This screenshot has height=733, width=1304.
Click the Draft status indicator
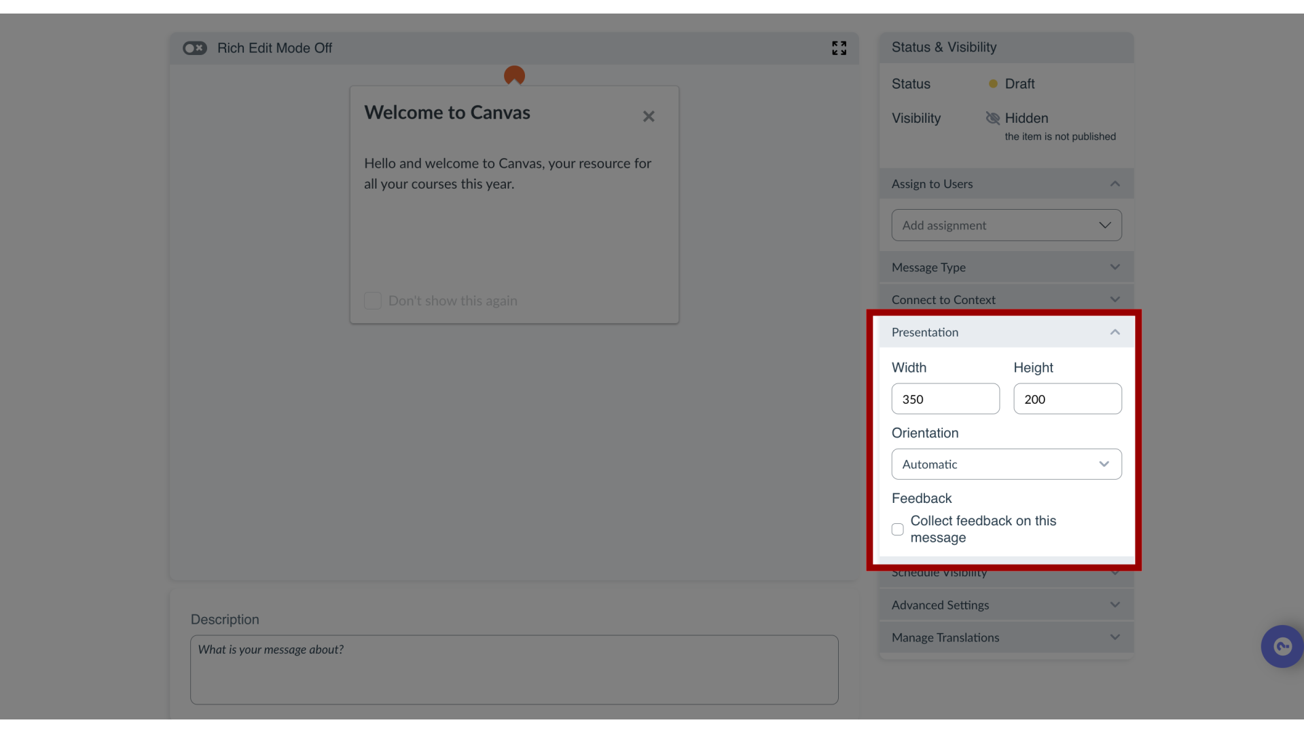coord(1012,84)
